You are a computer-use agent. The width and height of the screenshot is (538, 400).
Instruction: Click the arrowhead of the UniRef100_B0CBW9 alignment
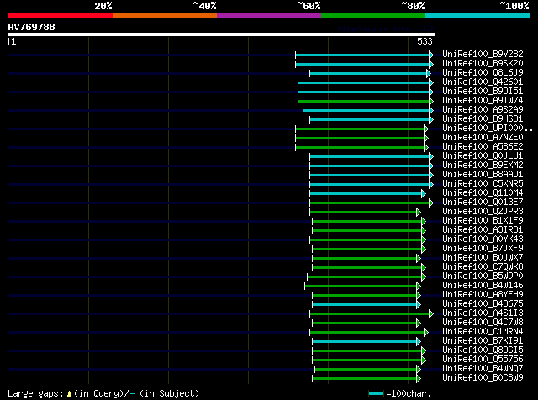tap(419, 379)
